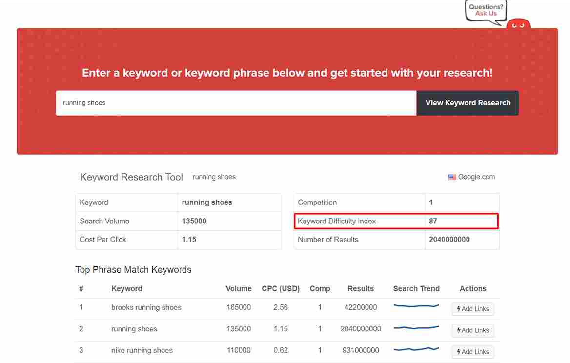570x363 pixels.
Task: Click the CPC (USD) column header
Action: click(281, 289)
